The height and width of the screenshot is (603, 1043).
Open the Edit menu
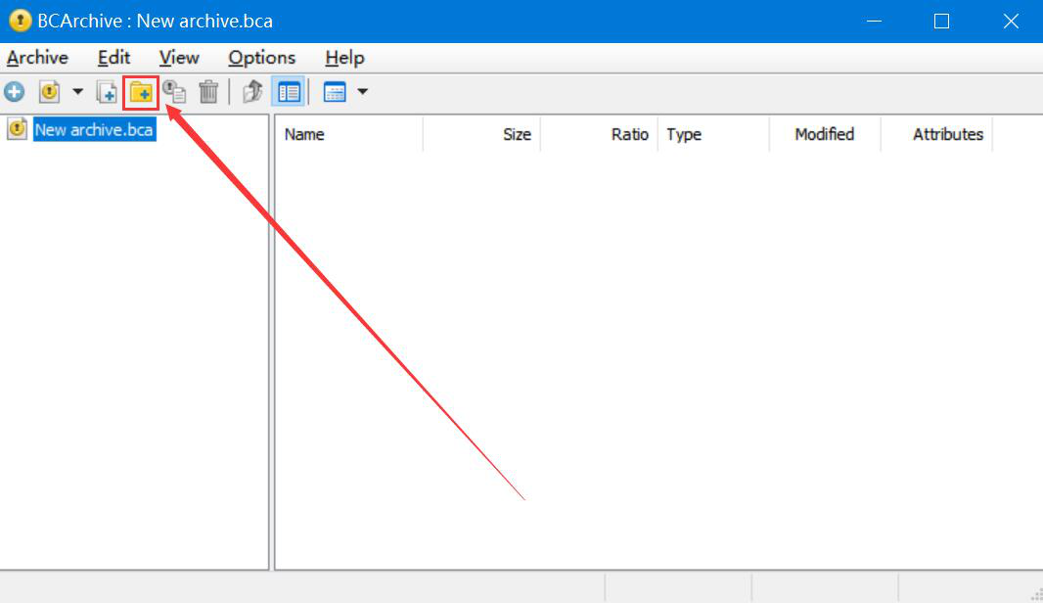tap(113, 58)
